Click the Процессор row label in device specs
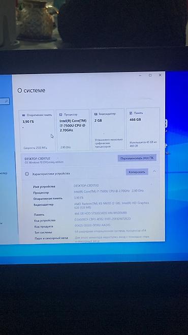Screen dimensions: 188x335 click(x=41, y=193)
